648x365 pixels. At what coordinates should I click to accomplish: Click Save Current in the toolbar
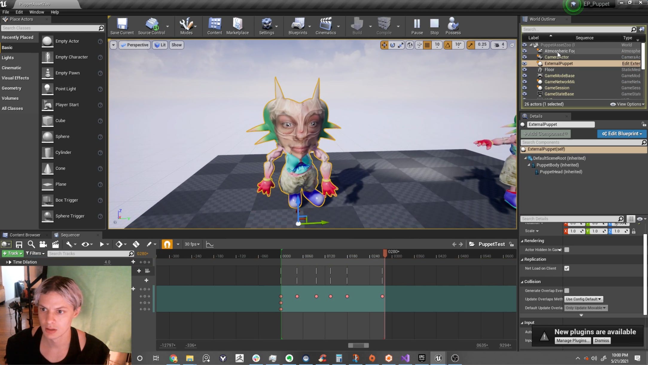pyautogui.click(x=121, y=26)
